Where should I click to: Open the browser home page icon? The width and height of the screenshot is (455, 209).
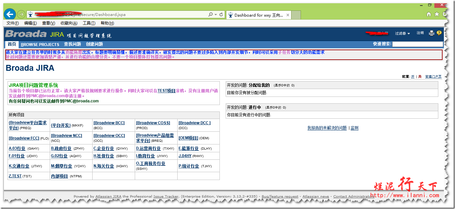click(429, 14)
